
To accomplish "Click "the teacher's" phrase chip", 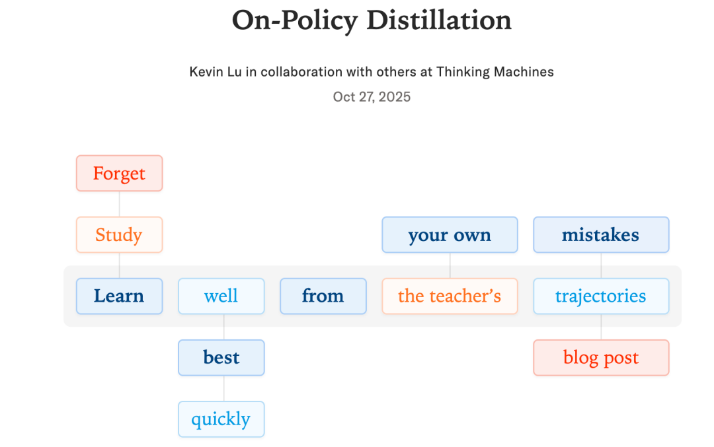I will click(450, 296).
